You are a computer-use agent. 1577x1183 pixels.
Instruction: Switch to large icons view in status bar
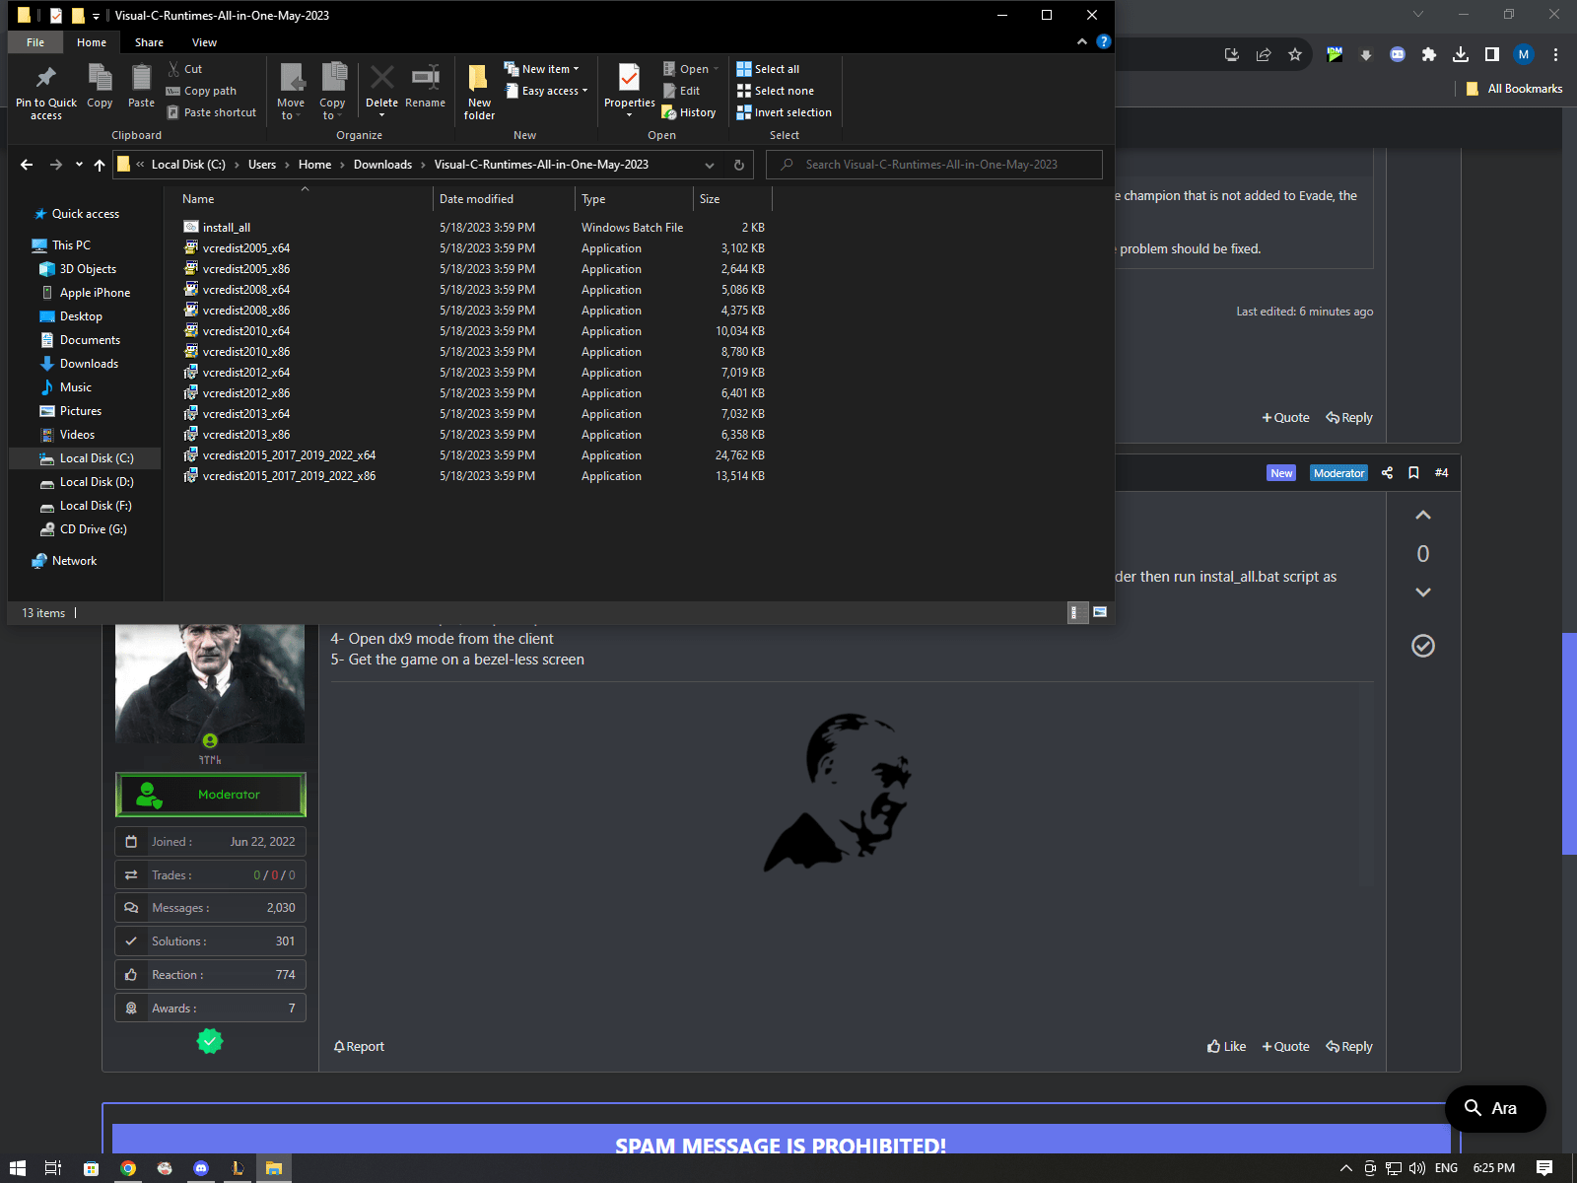point(1100,612)
